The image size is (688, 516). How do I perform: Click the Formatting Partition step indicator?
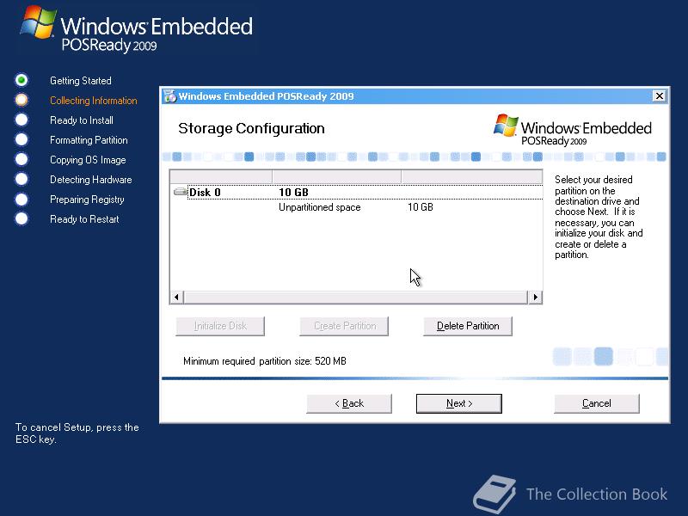point(21,139)
